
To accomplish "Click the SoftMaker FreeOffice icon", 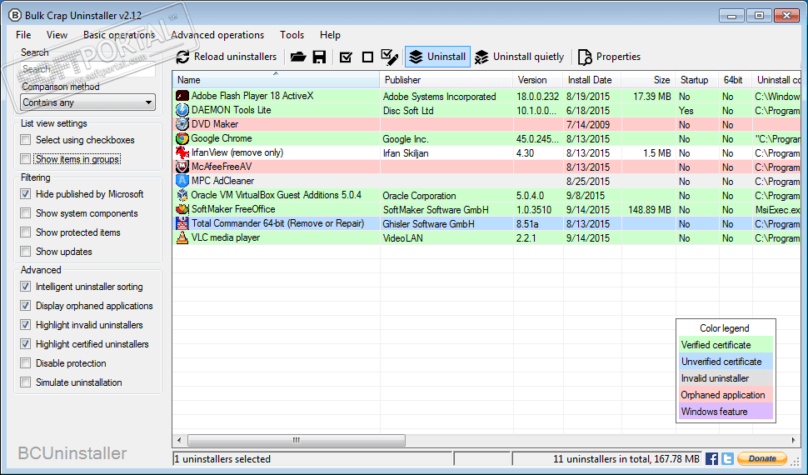I will pyautogui.click(x=182, y=209).
